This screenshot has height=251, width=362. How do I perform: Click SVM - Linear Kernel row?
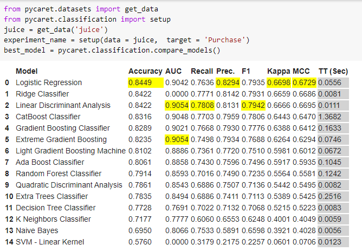pos(177,242)
